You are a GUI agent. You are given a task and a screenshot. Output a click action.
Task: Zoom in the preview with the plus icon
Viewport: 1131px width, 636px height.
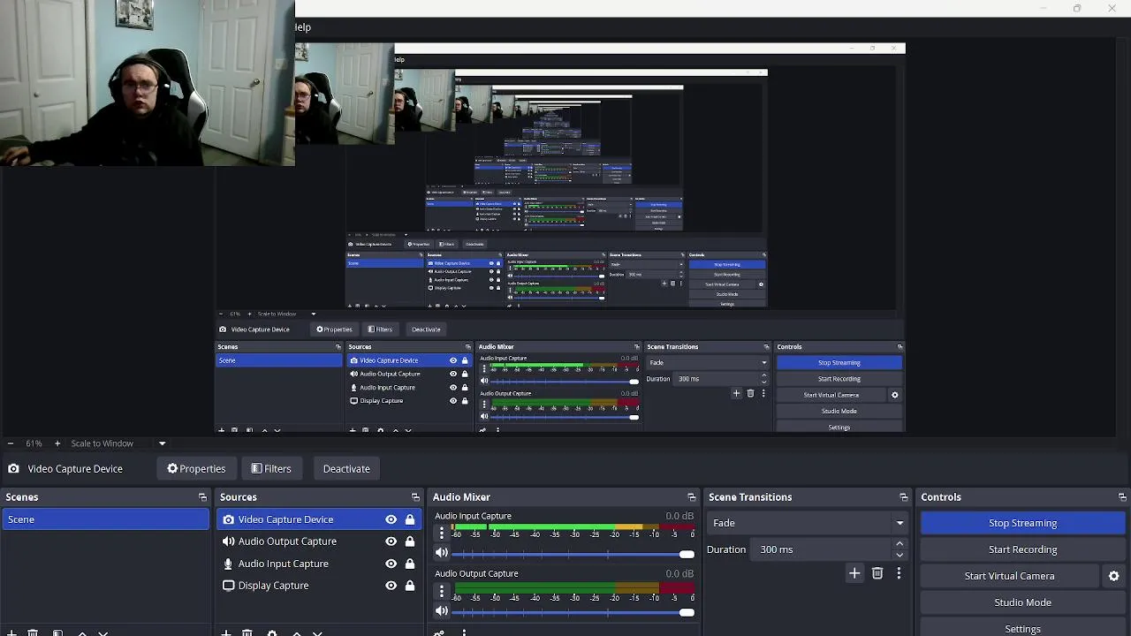(x=57, y=443)
